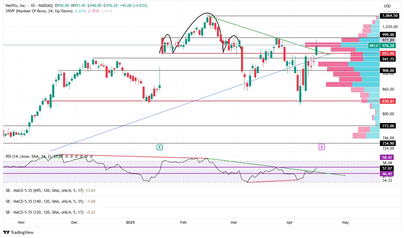Click the 58.41 RSI value label

coord(387,157)
